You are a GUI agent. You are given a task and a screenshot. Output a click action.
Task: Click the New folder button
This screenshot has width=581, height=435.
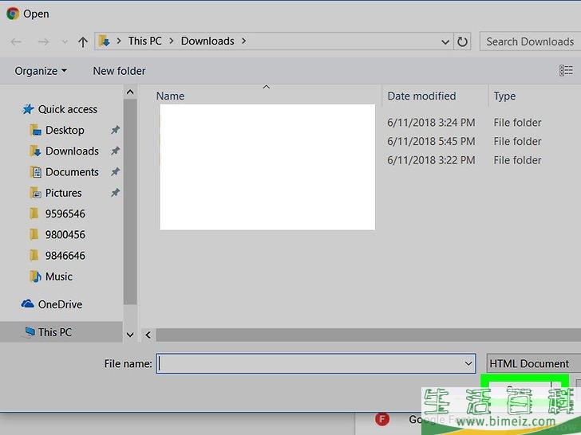point(119,71)
